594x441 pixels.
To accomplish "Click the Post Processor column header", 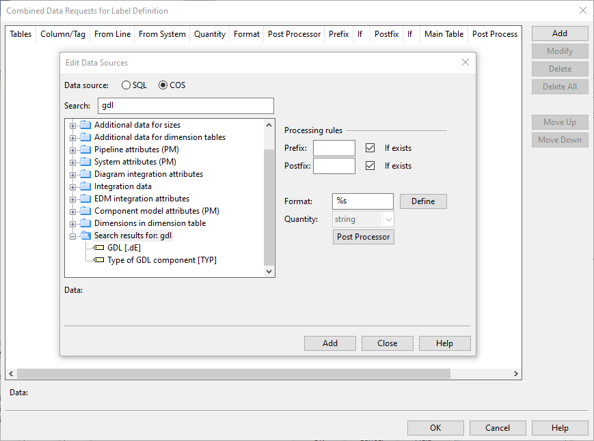I will 294,34.
